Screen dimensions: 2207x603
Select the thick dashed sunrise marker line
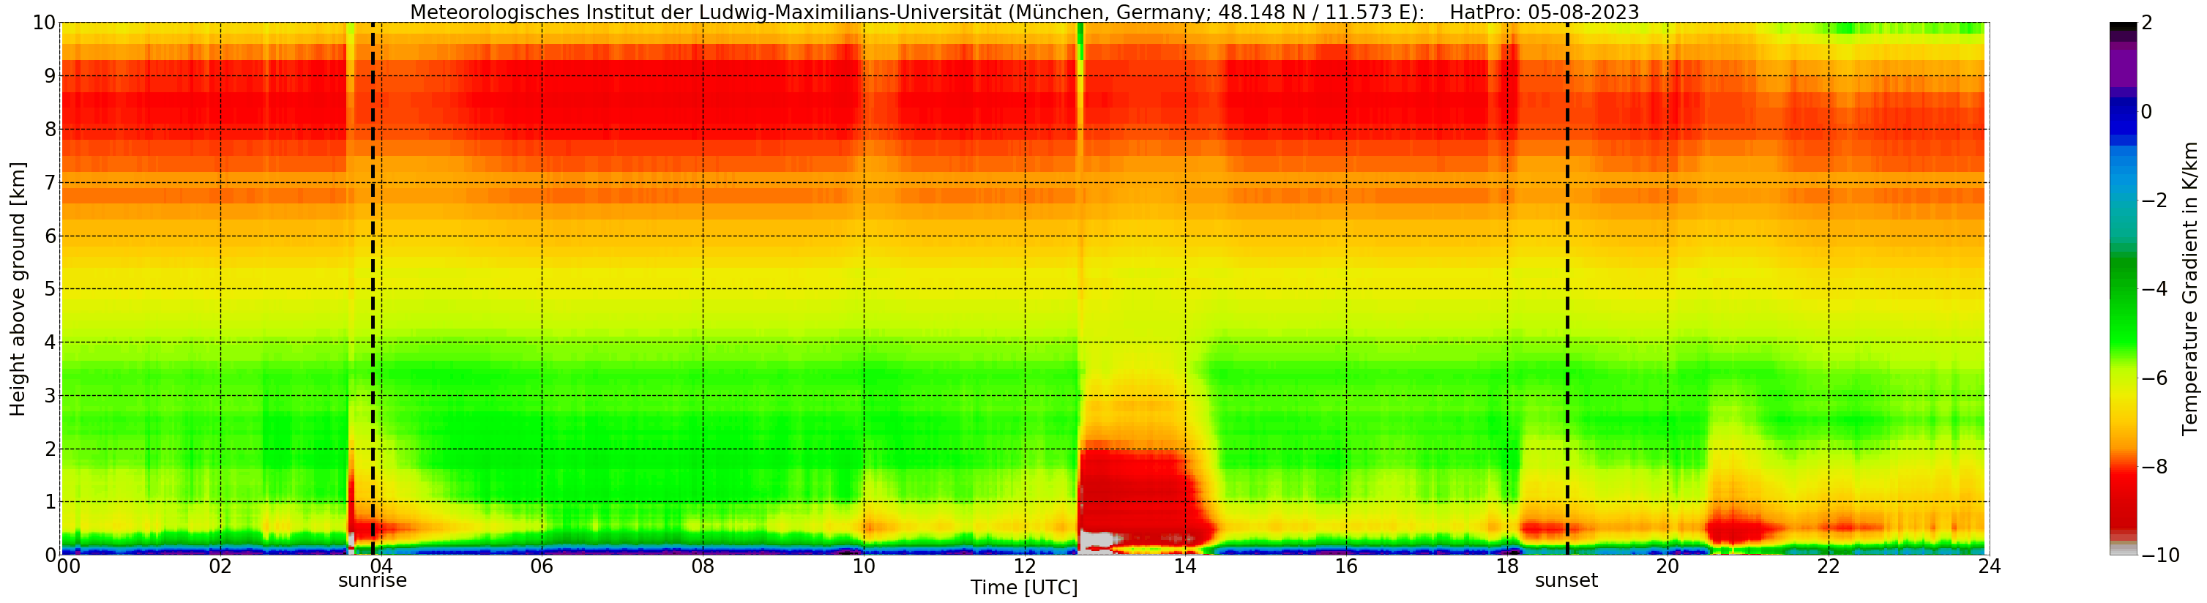(373, 288)
